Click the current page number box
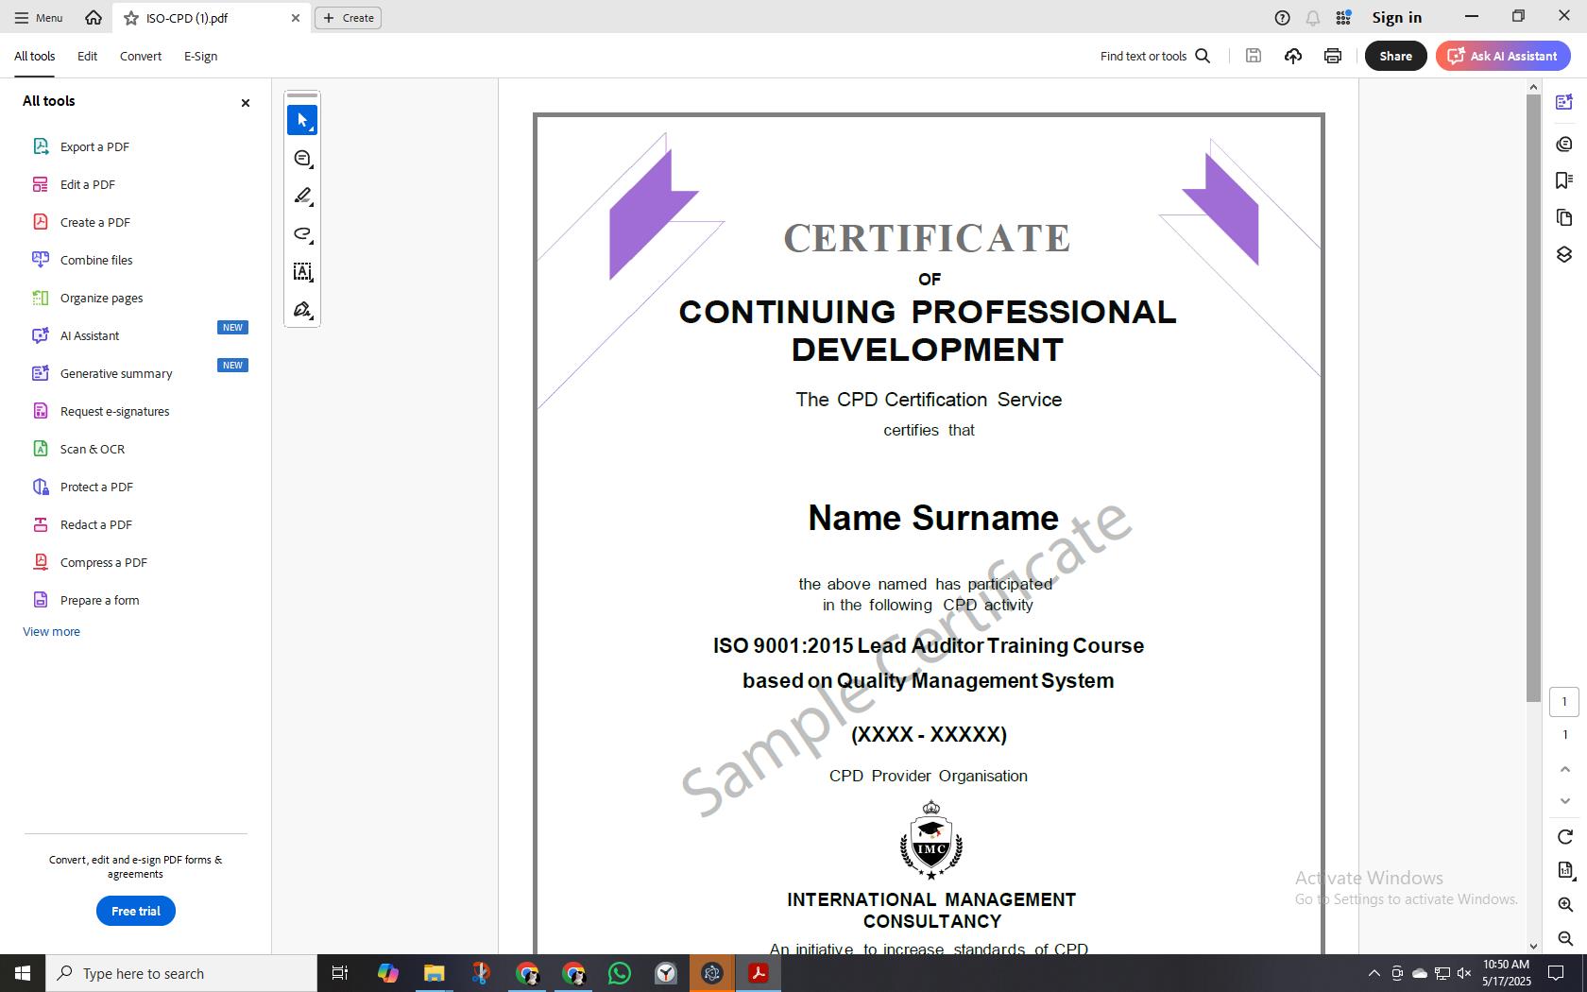 (1564, 701)
